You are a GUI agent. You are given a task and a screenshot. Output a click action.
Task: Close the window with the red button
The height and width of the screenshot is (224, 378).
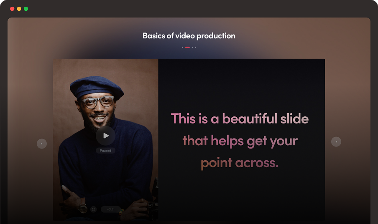coord(12,9)
